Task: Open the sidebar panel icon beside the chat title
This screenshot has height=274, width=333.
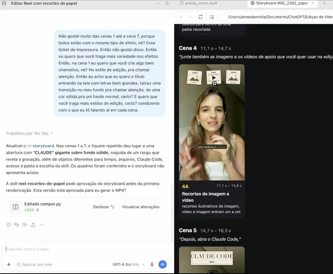Action: point(4,3)
